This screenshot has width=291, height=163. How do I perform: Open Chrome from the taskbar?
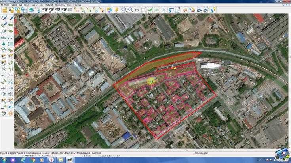click(33, 160)
